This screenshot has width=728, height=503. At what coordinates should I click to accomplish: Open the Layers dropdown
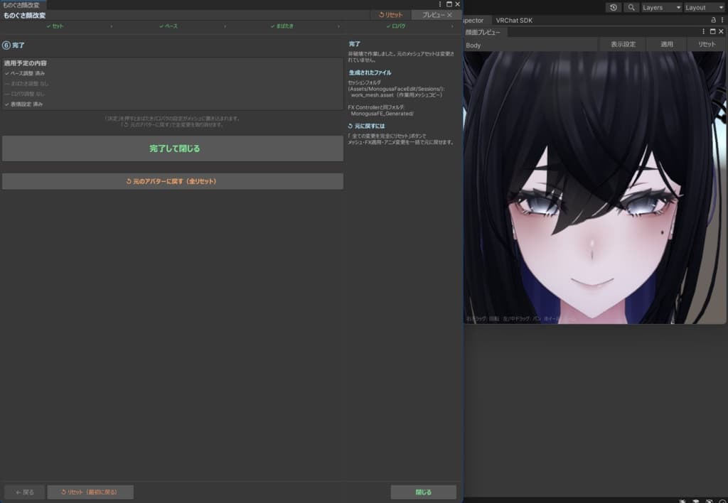(x=661, y=7)
